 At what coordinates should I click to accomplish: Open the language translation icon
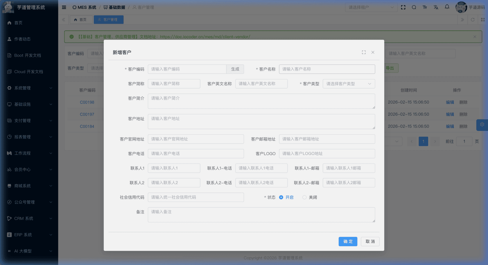[436, 7]
